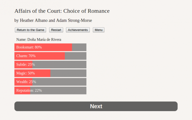Click the Wealth 25% label
The height and width of the screenshot is (120, 192).
coord(26,82)
